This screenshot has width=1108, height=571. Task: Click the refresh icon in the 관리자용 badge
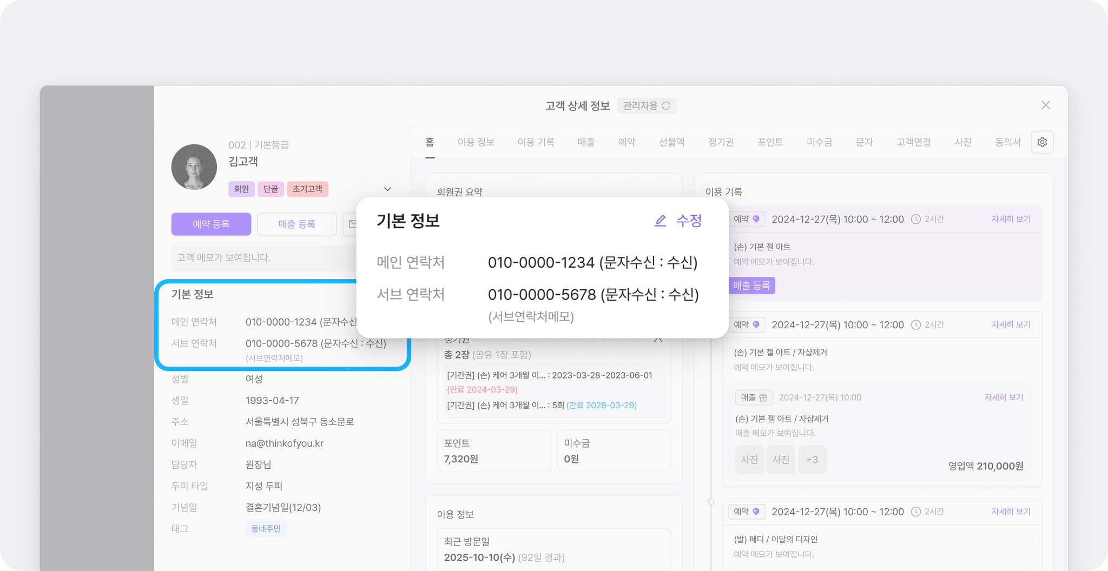click(x=666, y=105)
